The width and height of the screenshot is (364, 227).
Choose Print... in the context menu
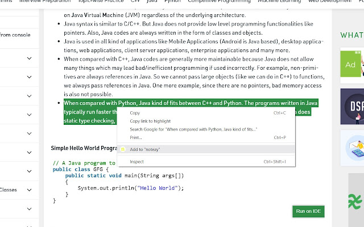(206, 137)
